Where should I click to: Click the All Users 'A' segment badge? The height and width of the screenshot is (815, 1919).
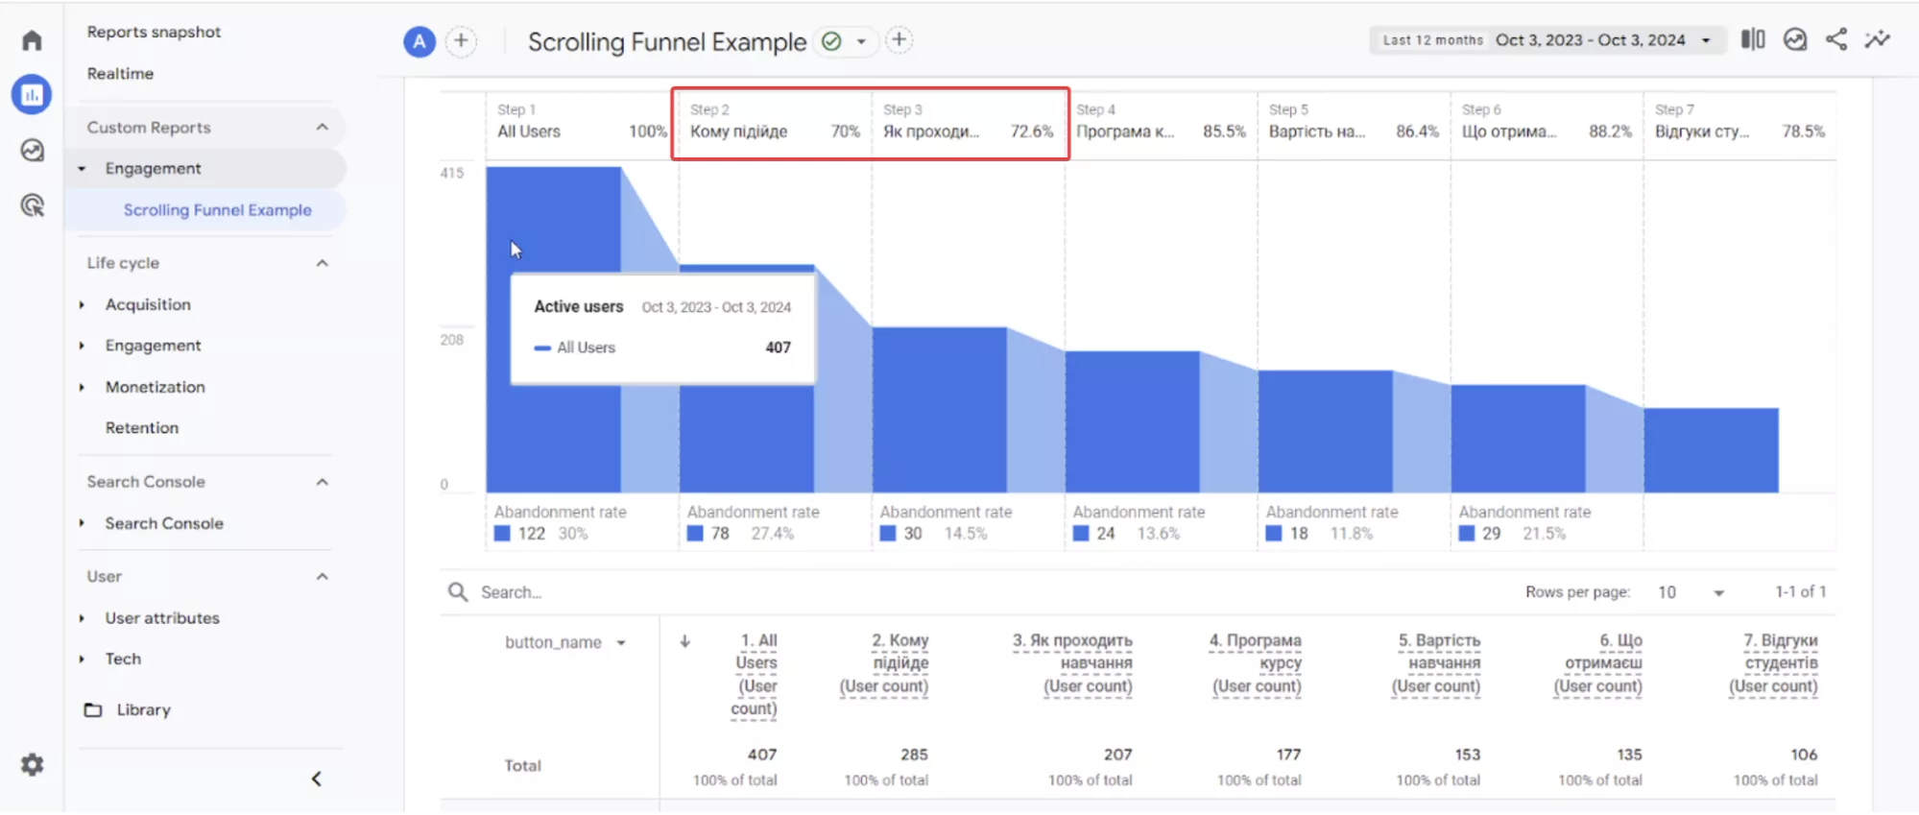420,41
